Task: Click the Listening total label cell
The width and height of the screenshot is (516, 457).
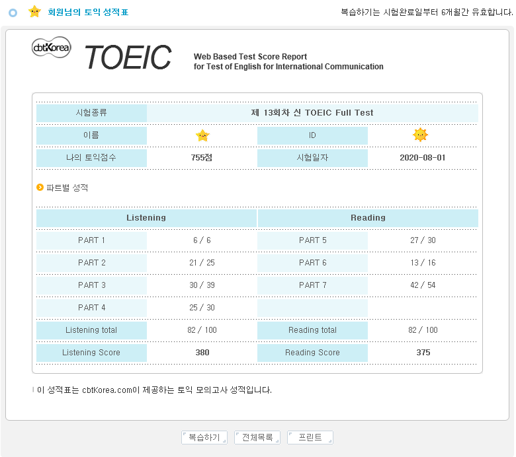Action: click(x=91, y=330)
